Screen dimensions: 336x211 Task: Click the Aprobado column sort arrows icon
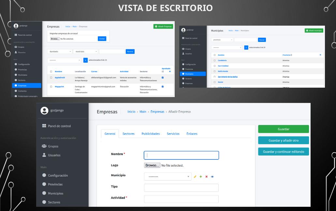[x=163, y=71]
